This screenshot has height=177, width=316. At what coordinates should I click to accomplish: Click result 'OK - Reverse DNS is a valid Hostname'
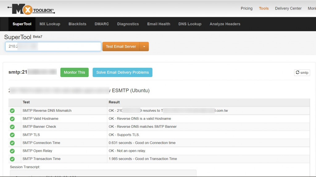[140, 119]
